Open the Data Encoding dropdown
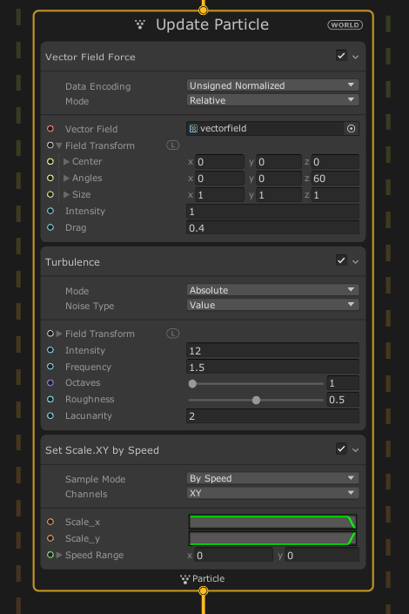409x614 pixels. pos(272,85)
